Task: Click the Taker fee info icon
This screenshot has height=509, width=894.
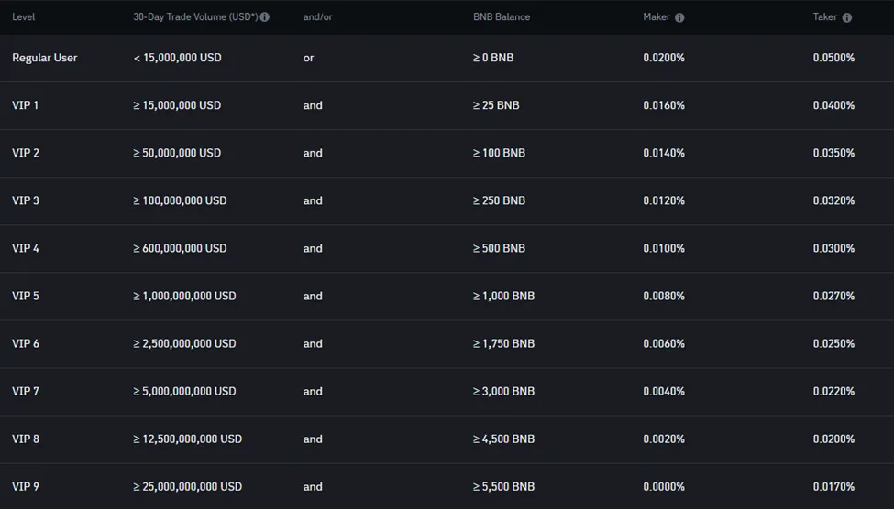Action: [847, 17]
